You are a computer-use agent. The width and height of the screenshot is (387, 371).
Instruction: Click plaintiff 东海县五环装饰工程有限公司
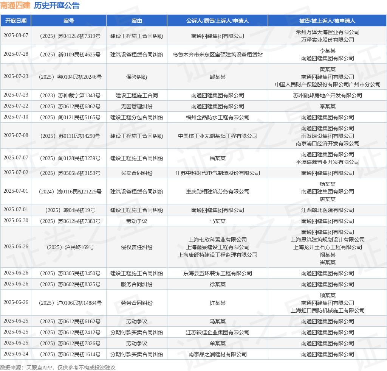coord(217,273)
